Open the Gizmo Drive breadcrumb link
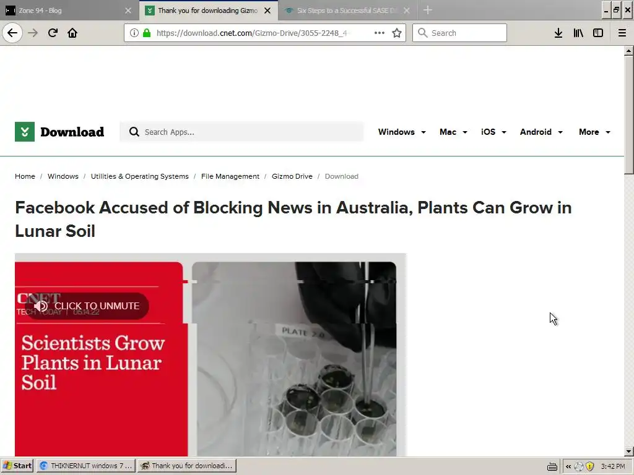The image size is (634, 475). tap(292, 176)
